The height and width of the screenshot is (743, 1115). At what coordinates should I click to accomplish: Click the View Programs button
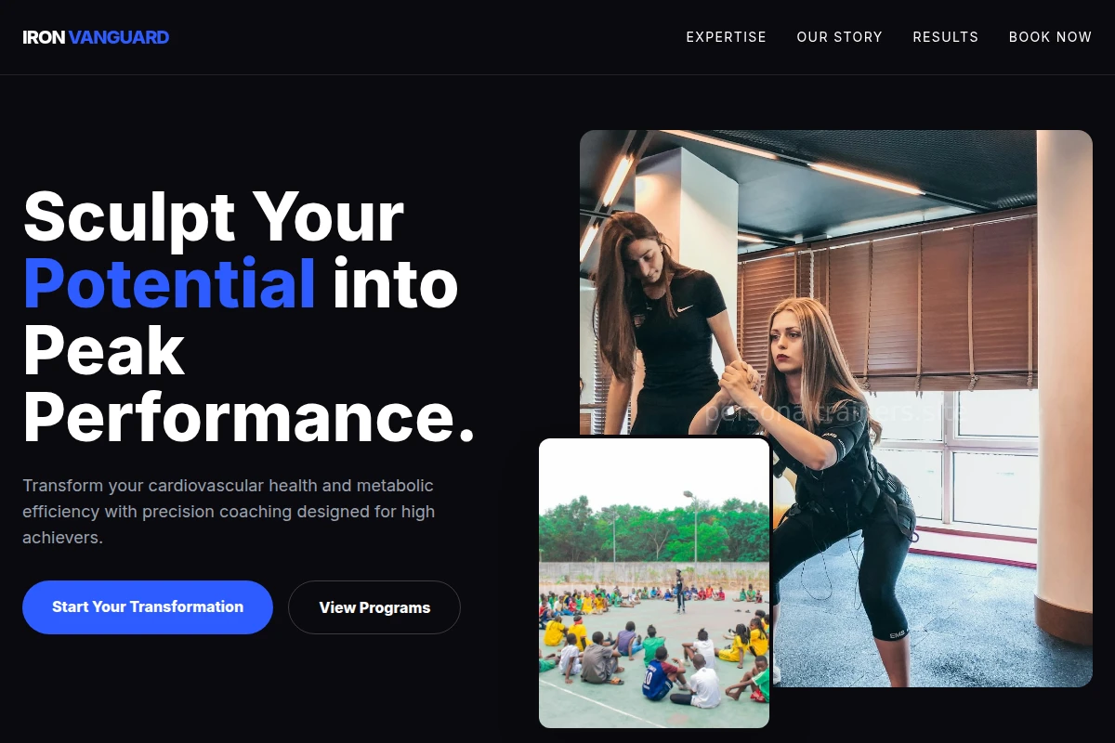pyautogui.click(x=374, y=607)
